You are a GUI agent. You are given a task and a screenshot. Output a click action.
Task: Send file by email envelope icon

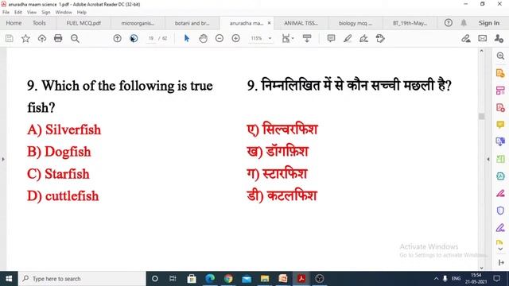[483, 39]
